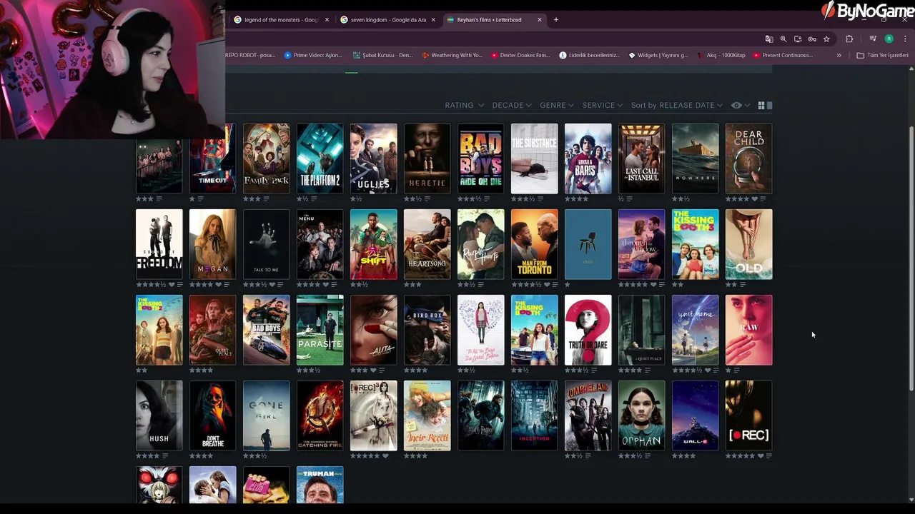Open the Day Shift poster
The image size is (915, 514).
point(373,244)
